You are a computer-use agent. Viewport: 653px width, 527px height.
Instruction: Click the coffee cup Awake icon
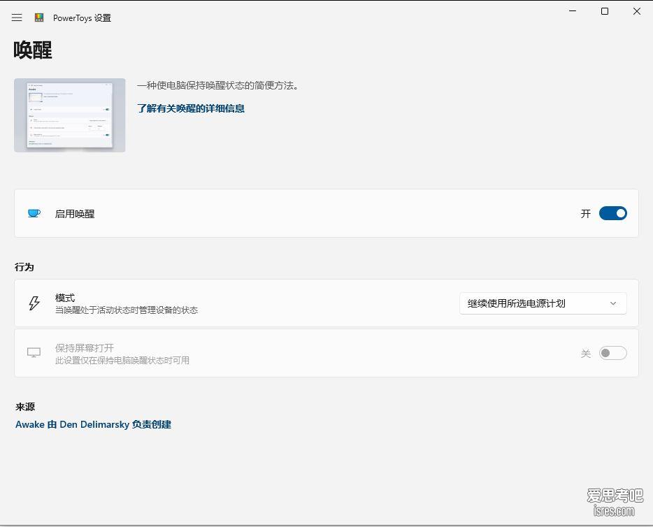pyautogui.click(x=34, y=213)
